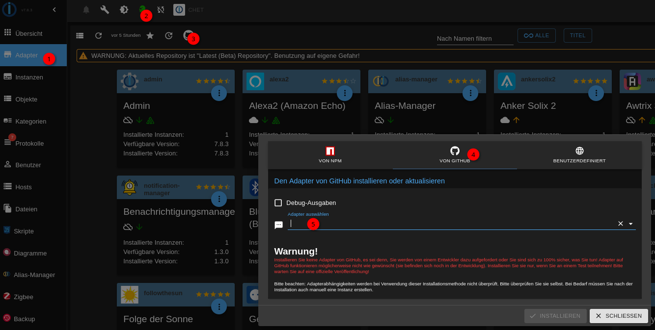Click the chat bubble icon beside adapter field
The height and width of the screenshot is (330, 655).
coord(278,225)
